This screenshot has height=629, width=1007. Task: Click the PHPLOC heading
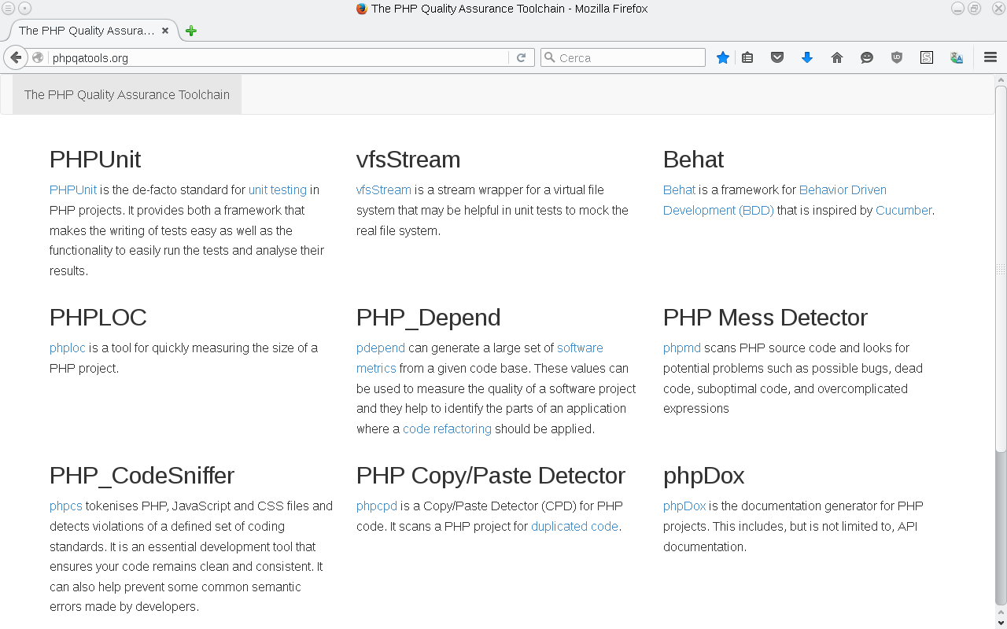pos(98,318)
